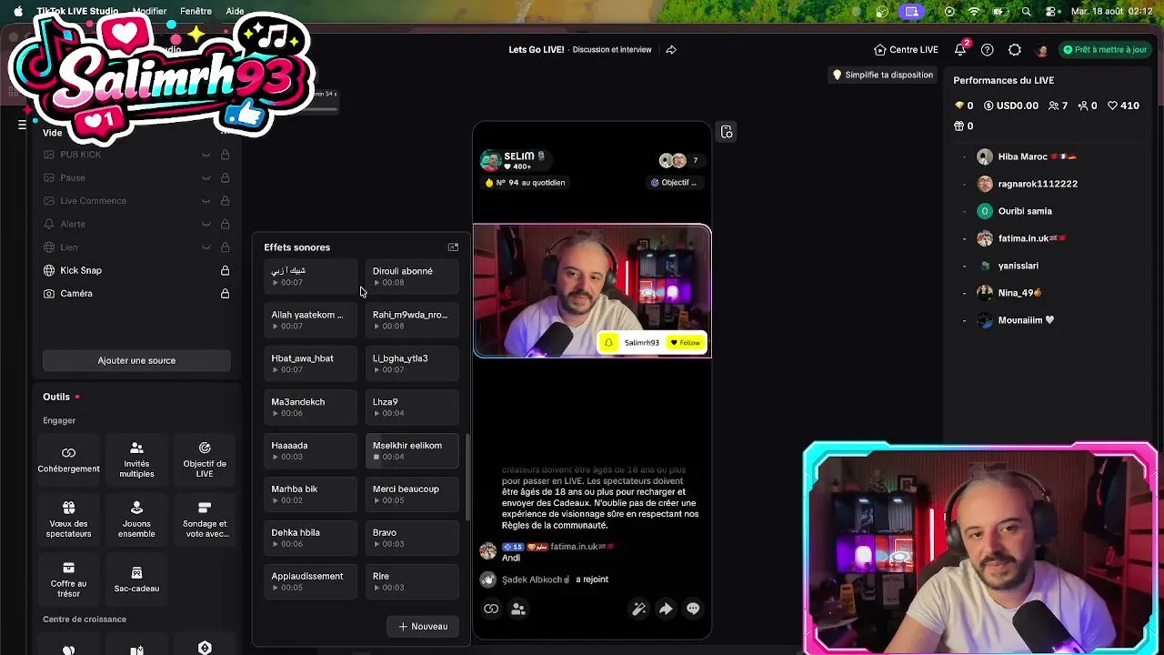
Task: Show the Live Commence source
Action: tap(206, 201)
